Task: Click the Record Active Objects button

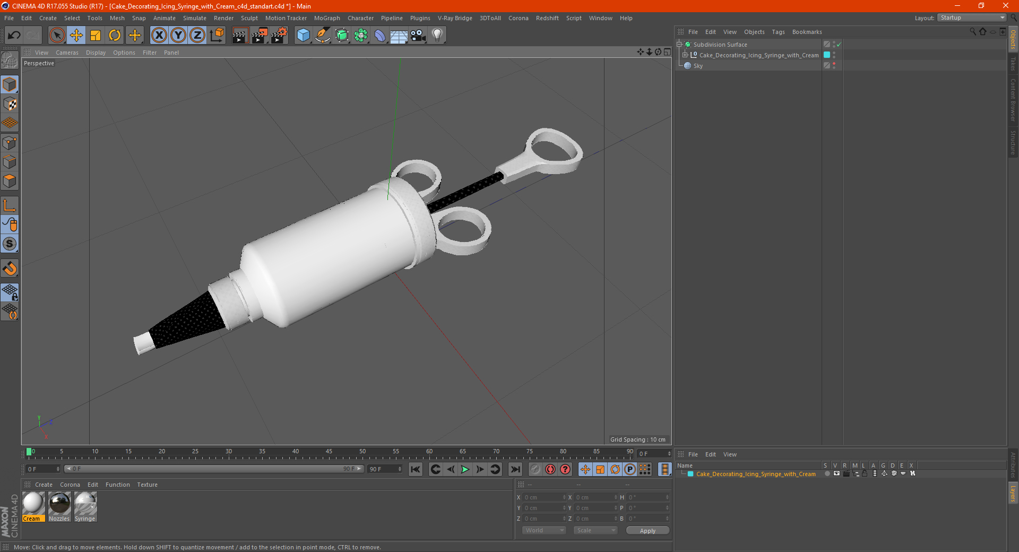Action: click(x=536, y=469)
